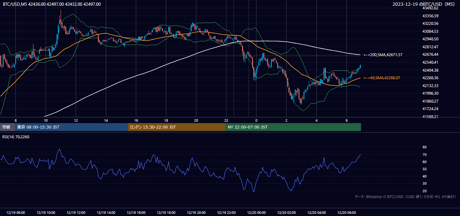Click the price axis value 42676.44
This screenshot has width=460, height=216.
pos(430,55)
